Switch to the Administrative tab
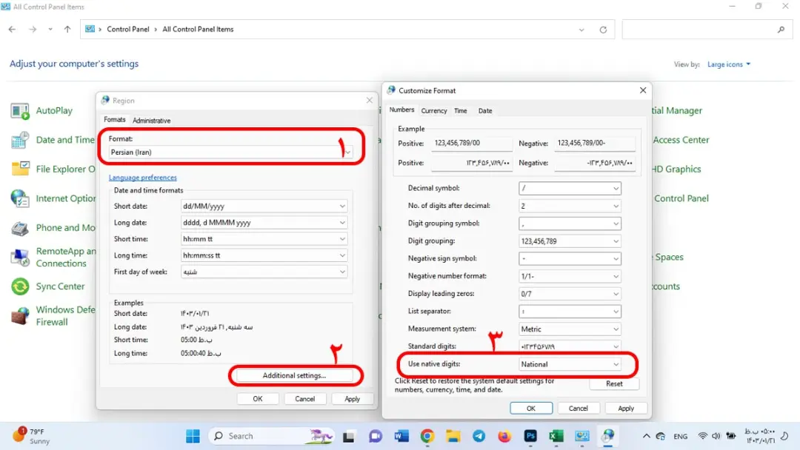800x450 pixels. [x=152, y=121]
